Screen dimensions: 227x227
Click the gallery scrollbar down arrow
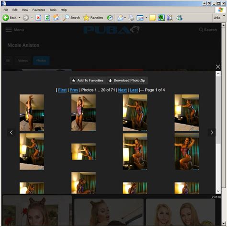coord(218,191)
